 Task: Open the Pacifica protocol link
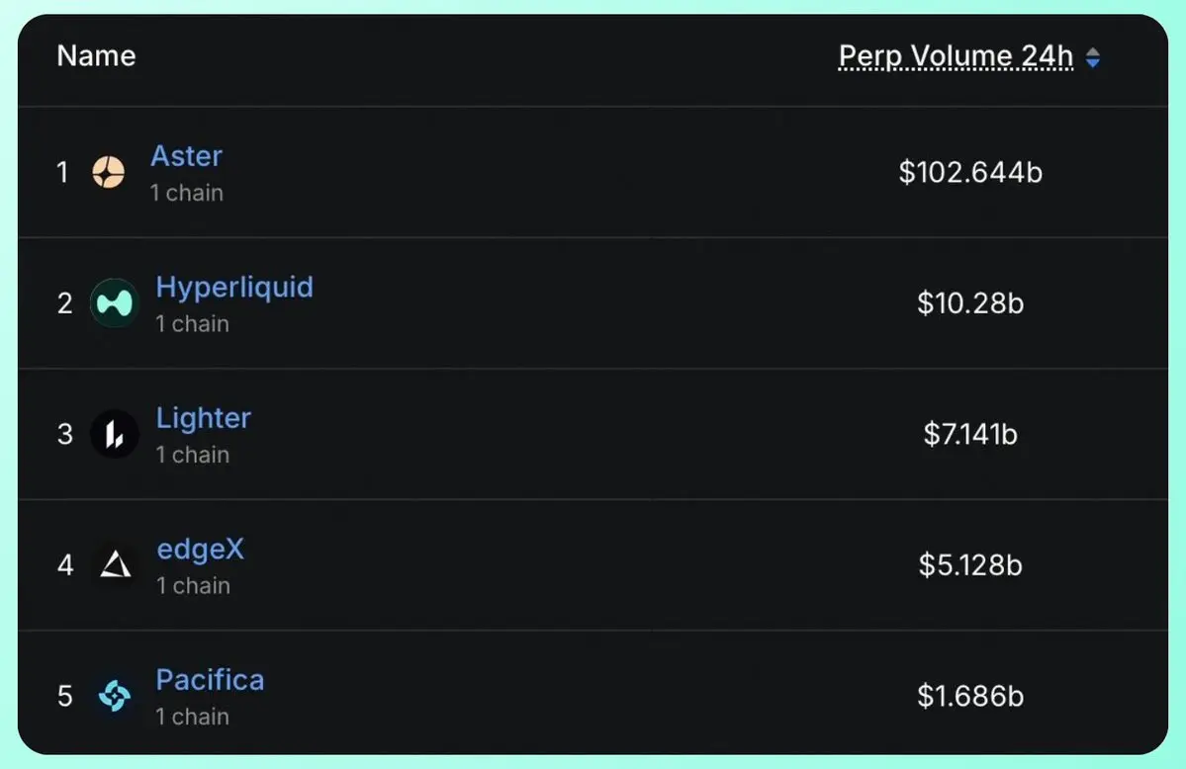211,680
